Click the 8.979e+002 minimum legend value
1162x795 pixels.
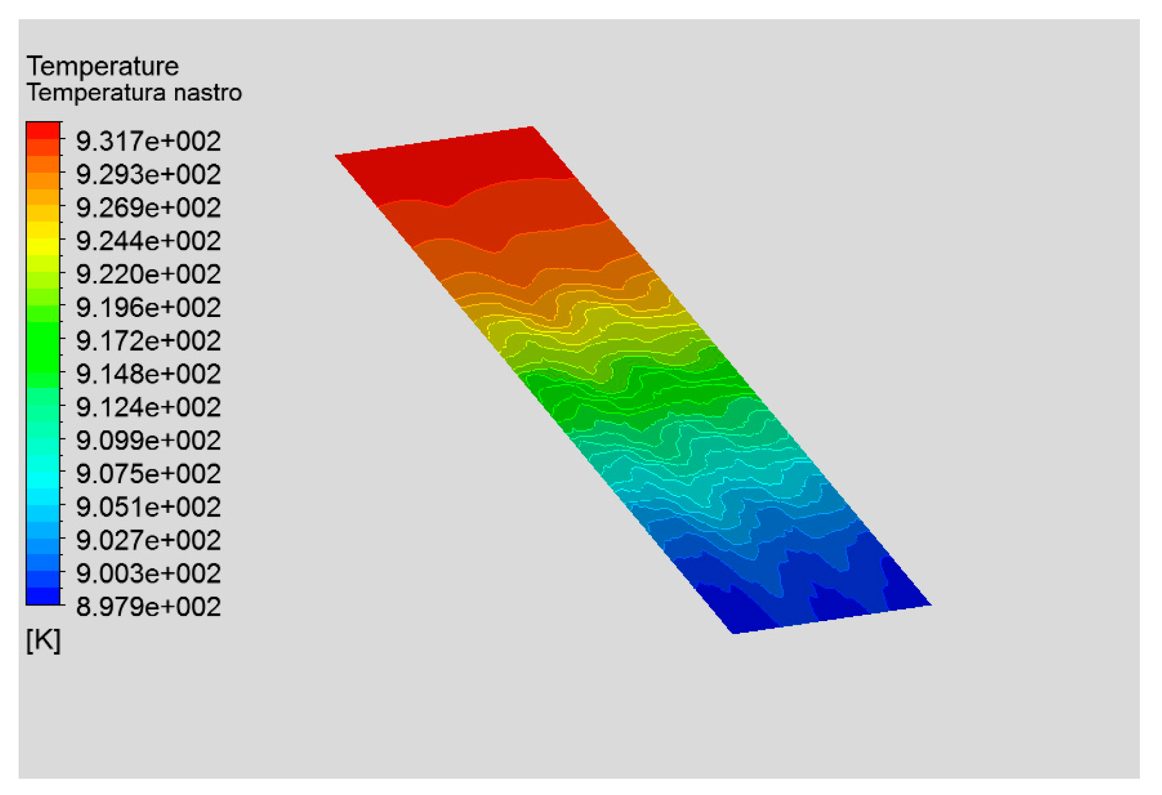pyautogui.click(x=148, y=607)
